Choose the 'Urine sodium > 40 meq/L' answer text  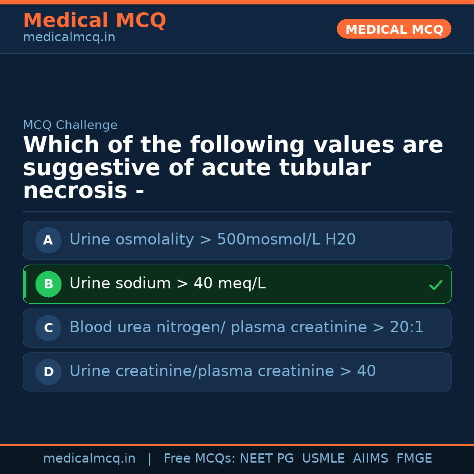[167, 284]
